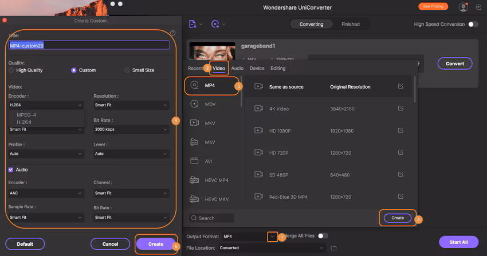The height and width of the screenshot is (256, 487).
Task: Open the audio Bit Rate dropdown
Action: tap(131, 218)
